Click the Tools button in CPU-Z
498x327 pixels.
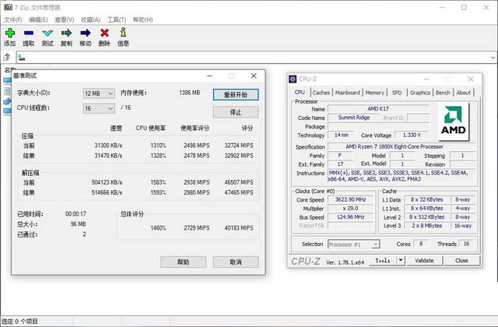[x=383, y=260]
